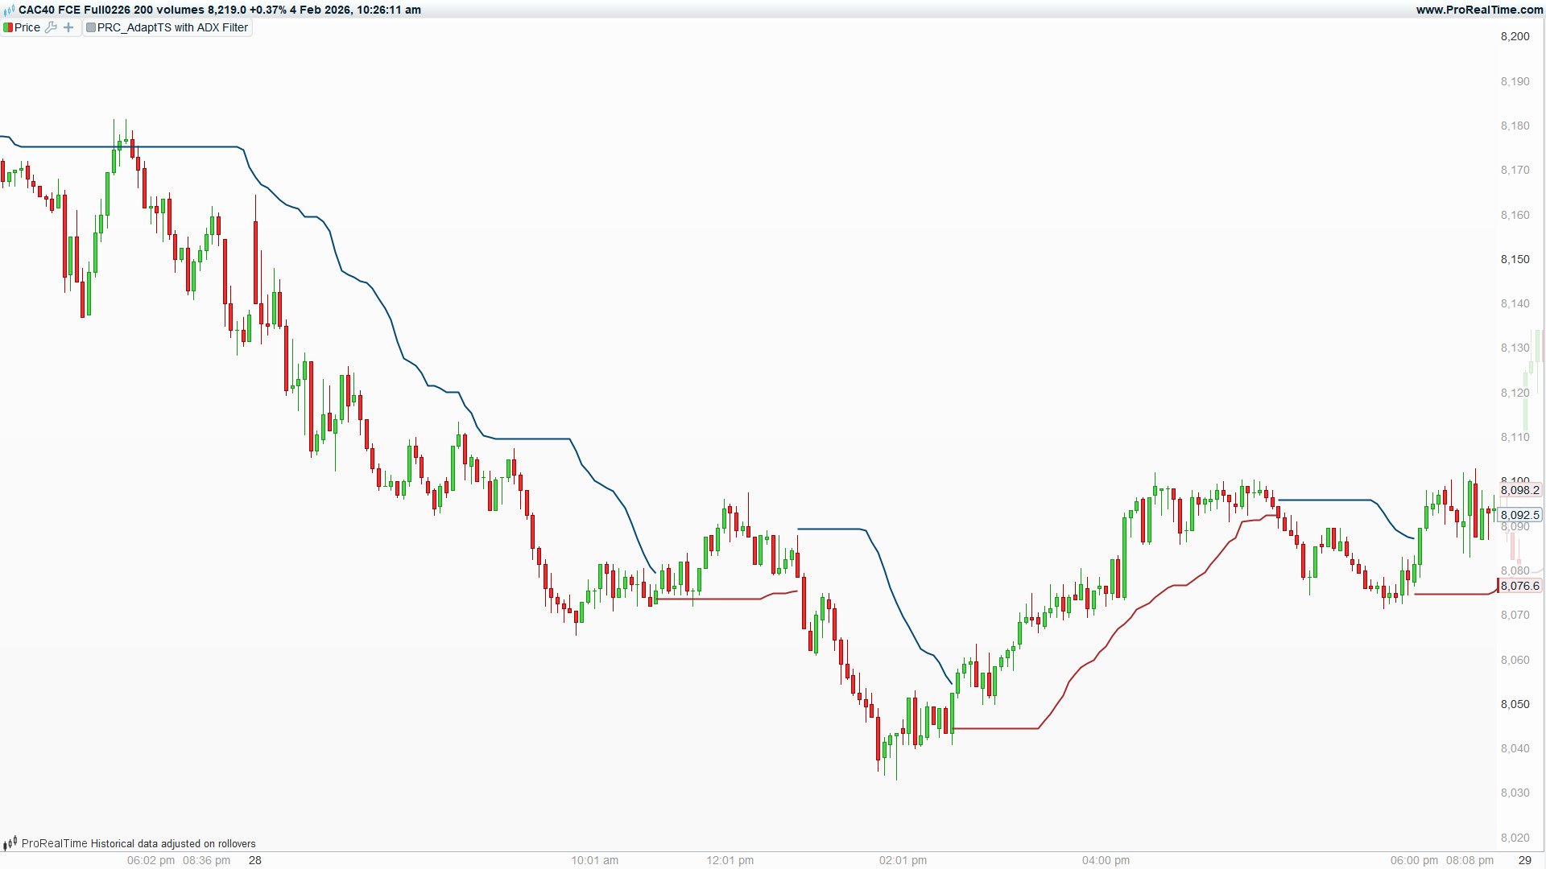Select the Price label tab
Image resolution: width=1546 pixels, height=869 pixels.
point(27,27)
